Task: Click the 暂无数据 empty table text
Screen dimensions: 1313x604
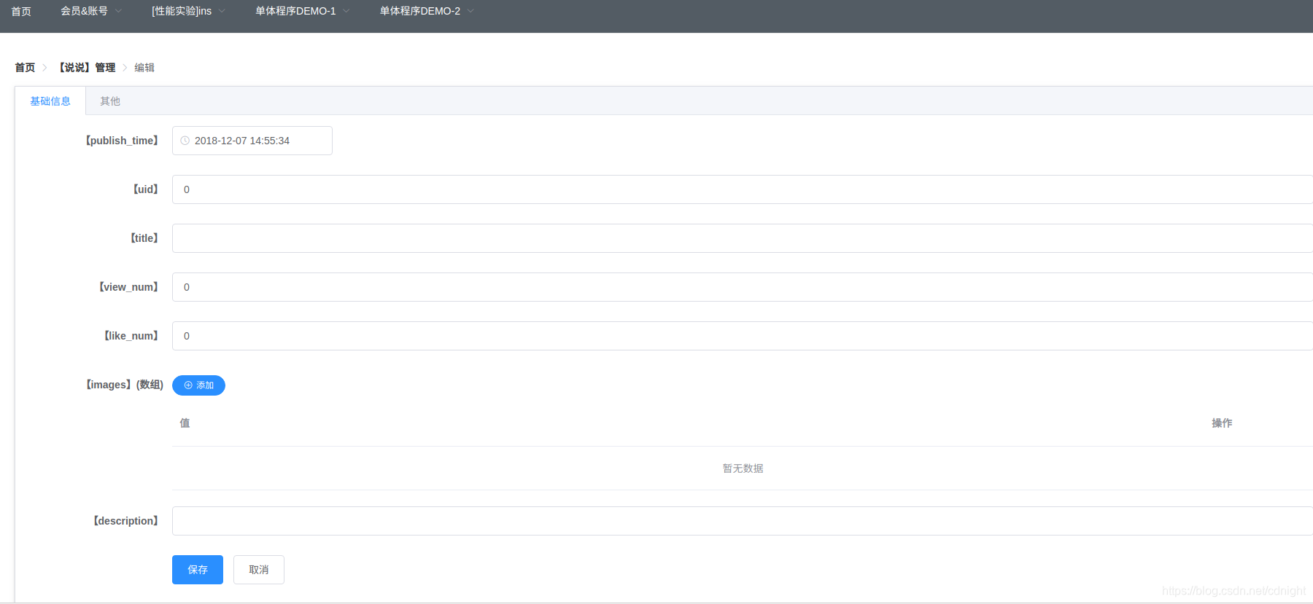Action: [743, 468]
